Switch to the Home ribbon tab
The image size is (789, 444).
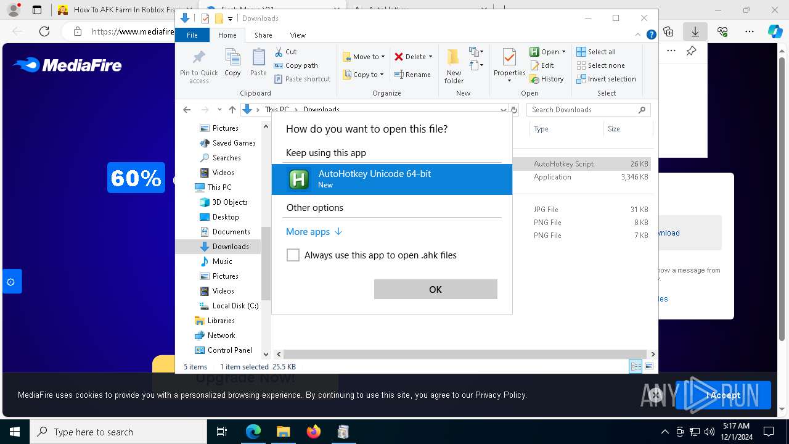pos(227,35)
